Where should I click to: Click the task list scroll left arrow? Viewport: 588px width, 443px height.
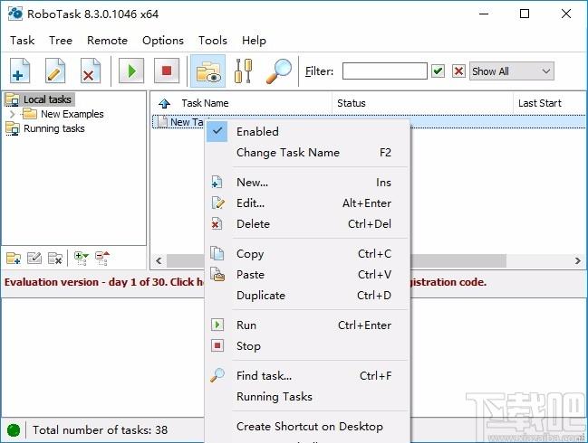coord(159,260)
